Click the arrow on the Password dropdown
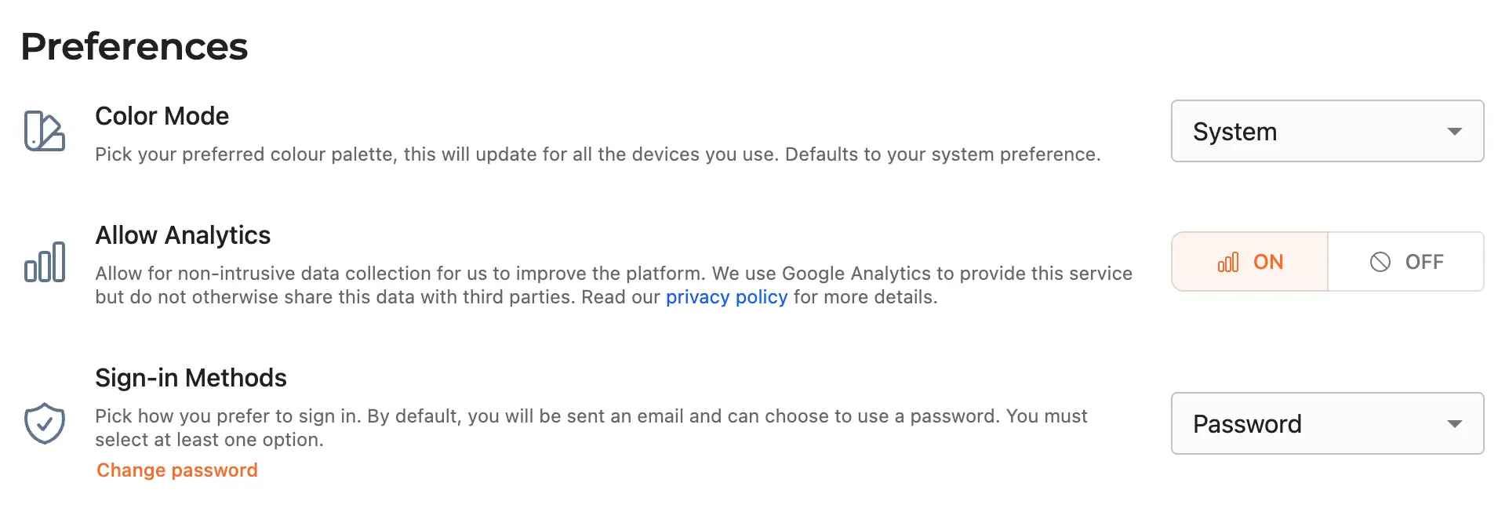Viewport: 1509px width, 508px height. (1455, 424)
